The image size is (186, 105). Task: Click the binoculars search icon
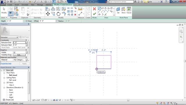point(135,2)
